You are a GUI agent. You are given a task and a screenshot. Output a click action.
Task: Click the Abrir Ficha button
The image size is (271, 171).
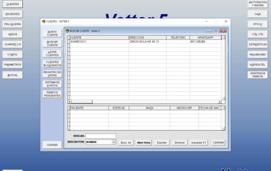click(x=144, y=143)
